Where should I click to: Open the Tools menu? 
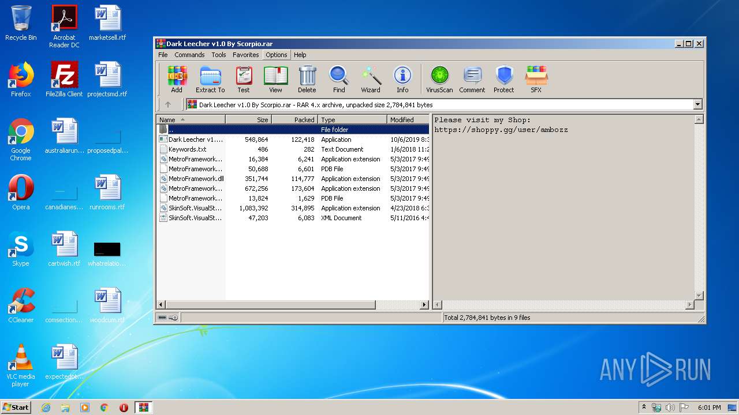218,55
